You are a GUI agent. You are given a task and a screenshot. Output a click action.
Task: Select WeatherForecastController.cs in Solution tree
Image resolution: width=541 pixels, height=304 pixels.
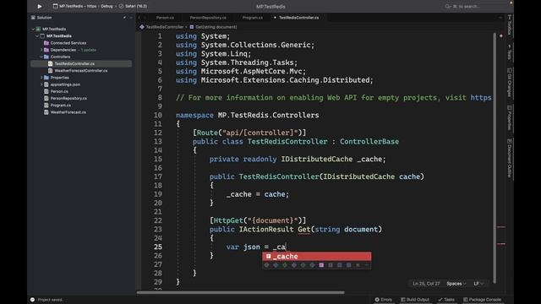coord(81,71)
